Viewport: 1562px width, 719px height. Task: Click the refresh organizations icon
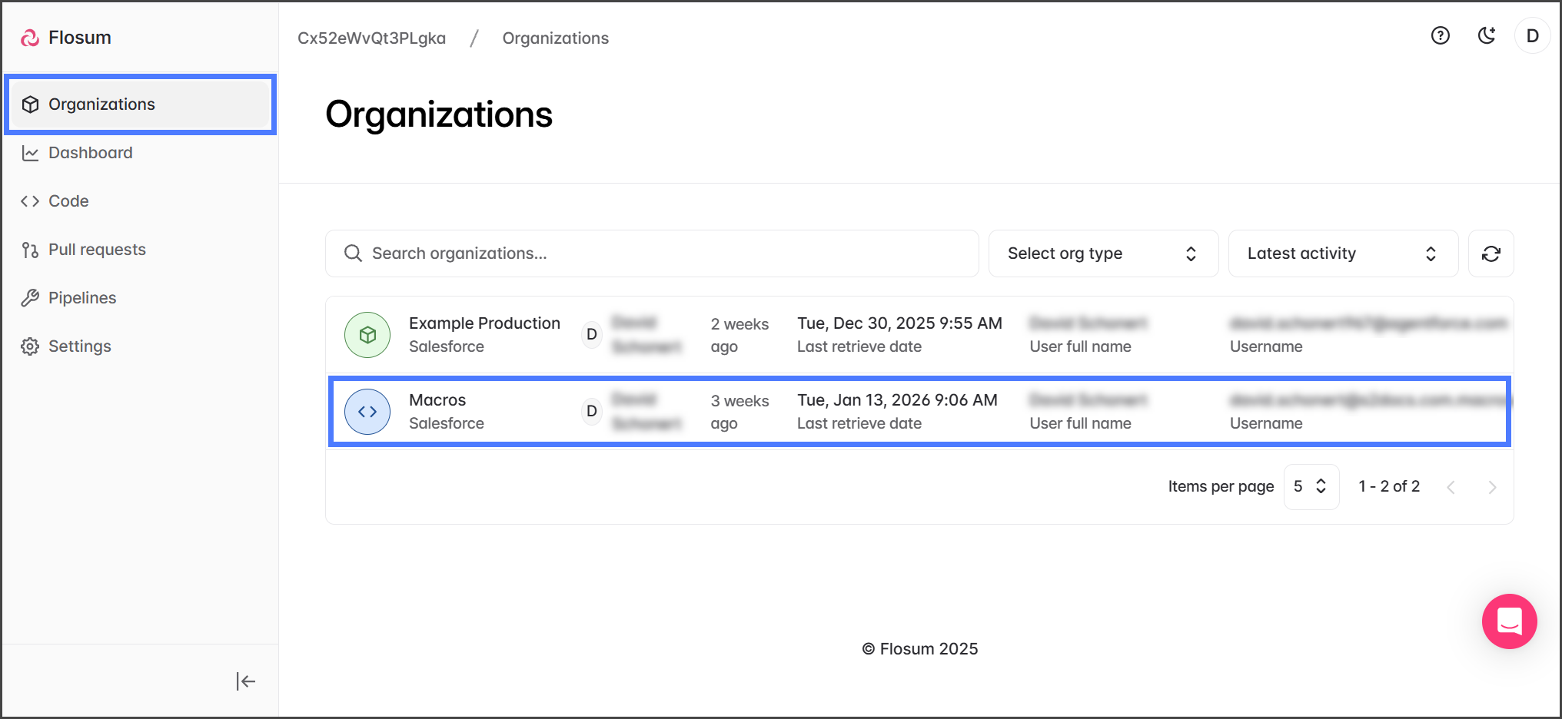(1491, 253)
